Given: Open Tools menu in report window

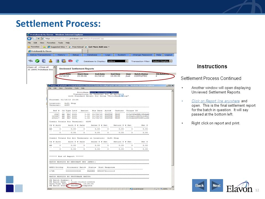Looking at the screenshot, I should pos(76,88).
